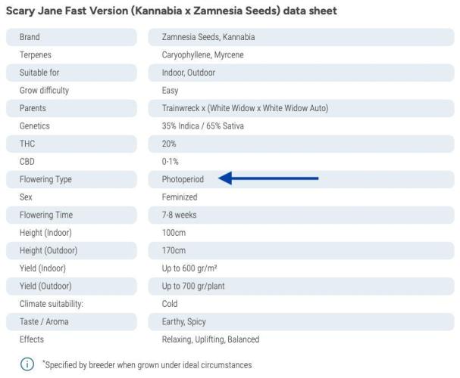Screen dimensions: 460x378
Task: Click the Indoor, Outdoor suitable for value
Action: coord(189,73)
